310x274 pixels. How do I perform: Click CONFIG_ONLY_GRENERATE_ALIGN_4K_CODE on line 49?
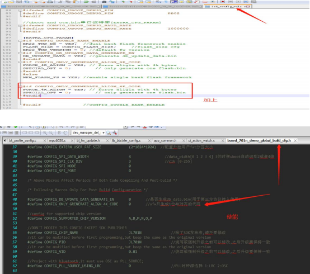point(81,204)
